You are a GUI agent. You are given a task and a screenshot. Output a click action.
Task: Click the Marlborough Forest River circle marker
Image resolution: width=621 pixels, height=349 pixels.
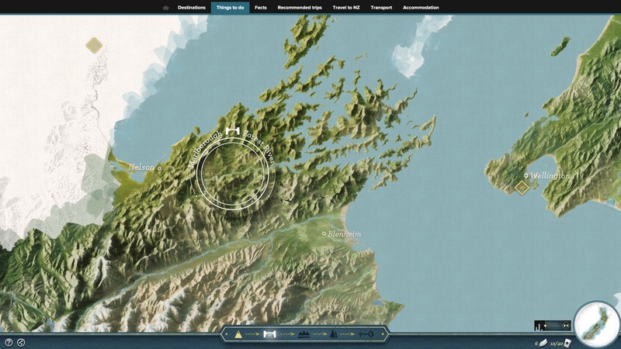coord(232,174)
